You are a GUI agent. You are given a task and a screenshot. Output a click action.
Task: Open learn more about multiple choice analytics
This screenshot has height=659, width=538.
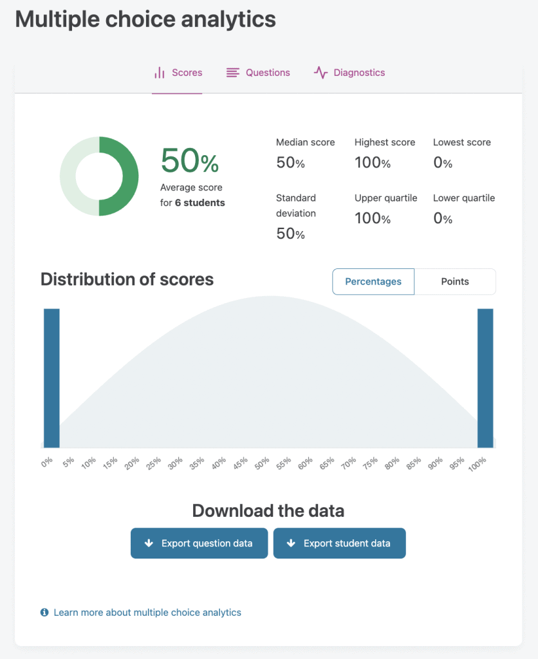pos(147,612)
